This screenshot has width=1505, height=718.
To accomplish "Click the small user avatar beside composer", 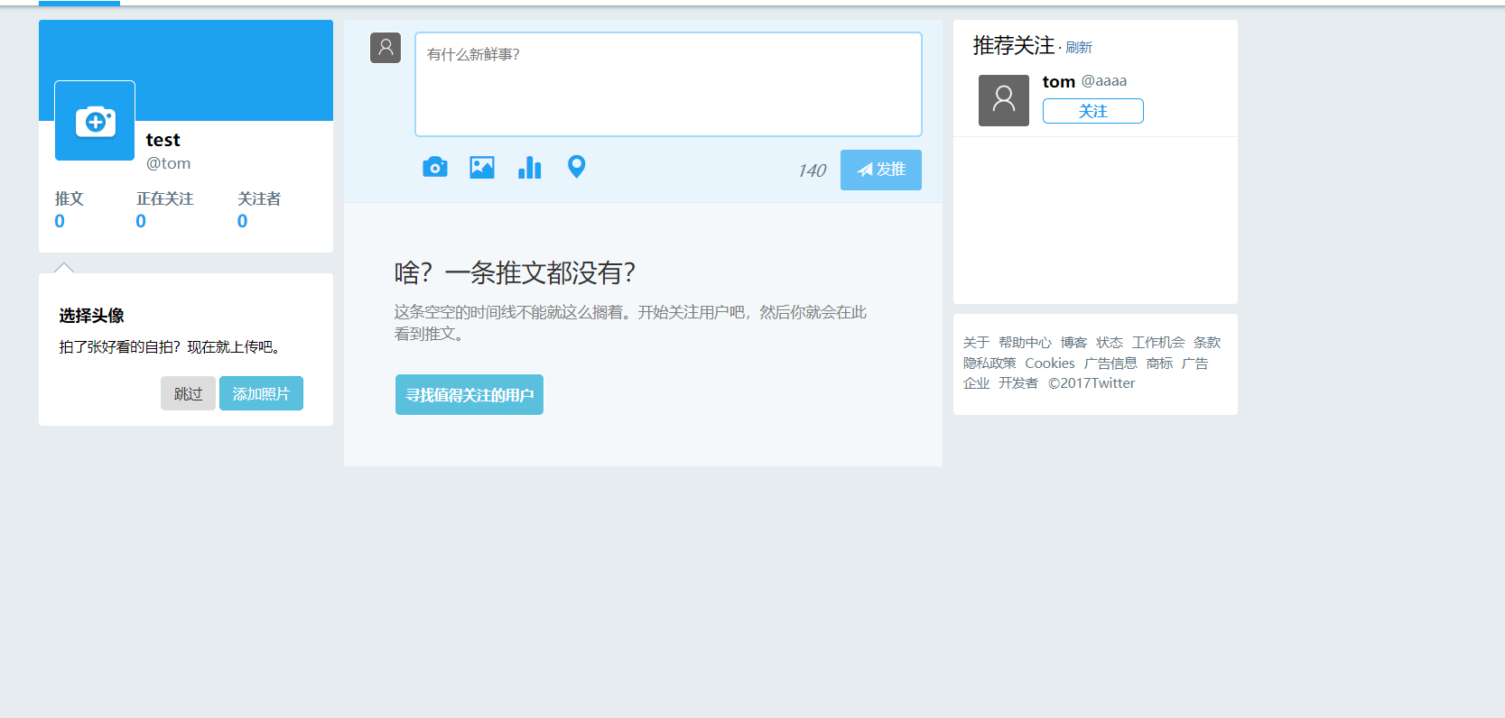I will 386,48.
